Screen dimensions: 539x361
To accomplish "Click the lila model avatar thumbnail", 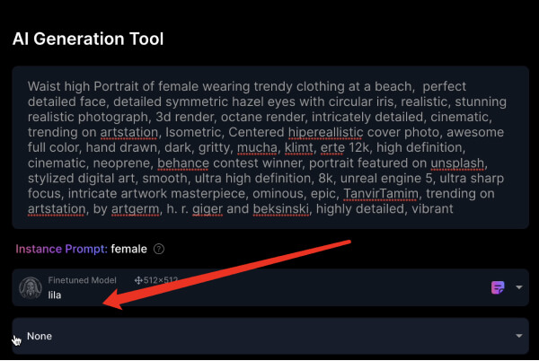I will click(x=31, y=287).
